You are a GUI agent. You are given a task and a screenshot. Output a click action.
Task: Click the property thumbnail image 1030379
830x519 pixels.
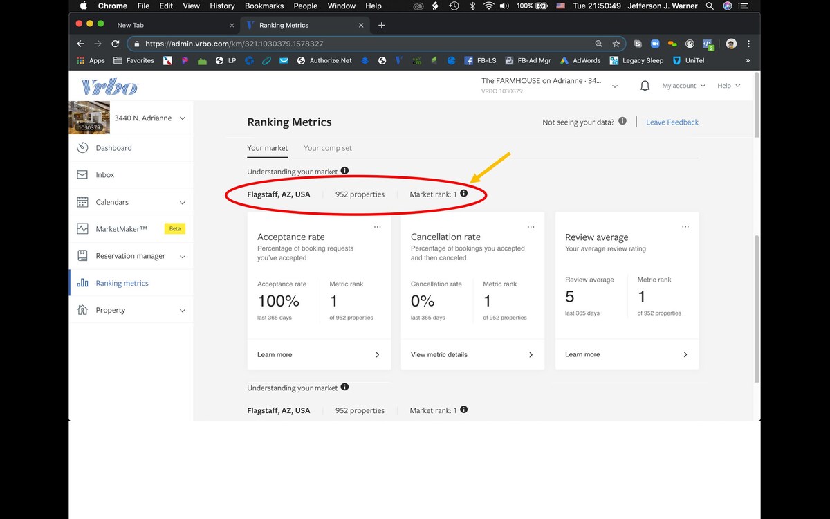[x=89, y=118]
